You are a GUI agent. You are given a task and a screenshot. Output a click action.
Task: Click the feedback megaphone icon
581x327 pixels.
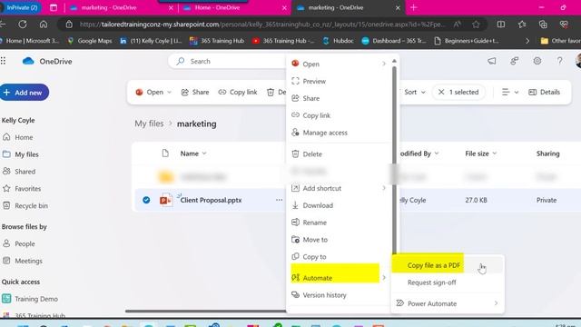point(492,61)
